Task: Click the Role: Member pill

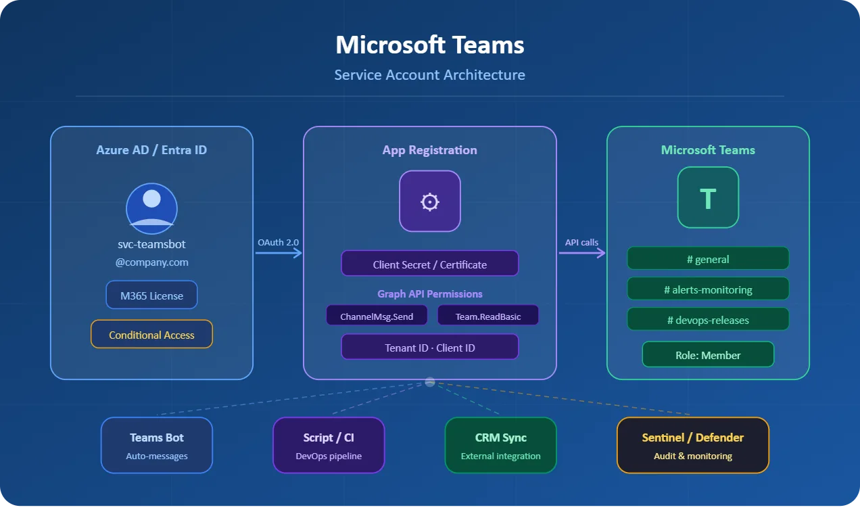Action: (x=708, y=354)
